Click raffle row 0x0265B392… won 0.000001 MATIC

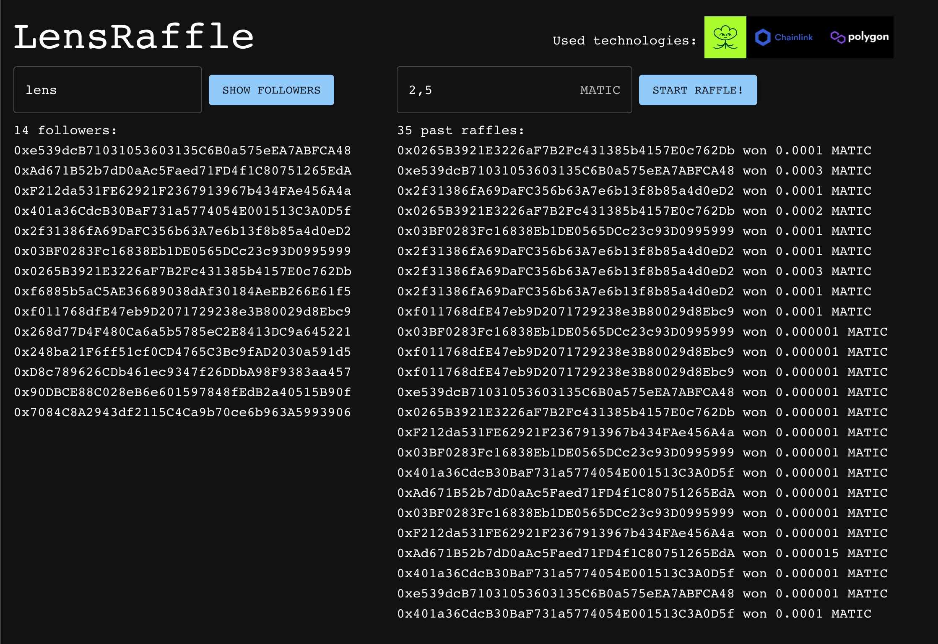642,412
